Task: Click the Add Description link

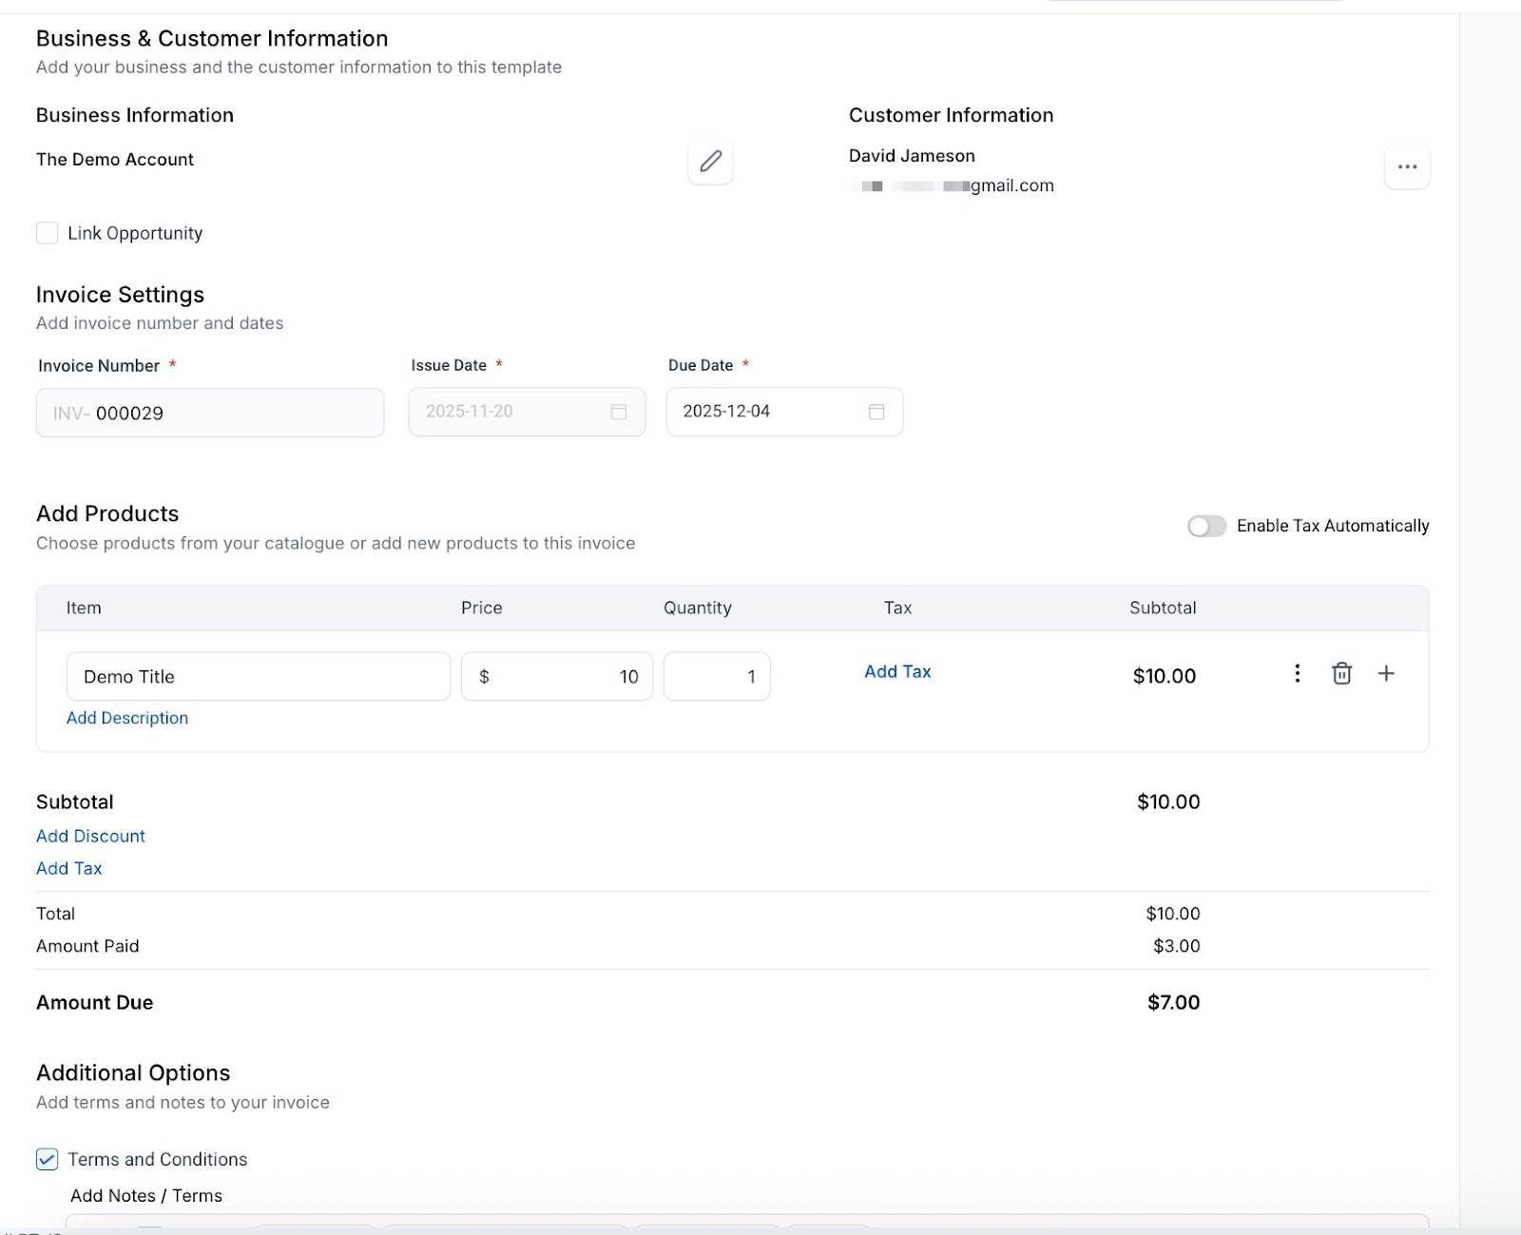Action: coord(127,718)
